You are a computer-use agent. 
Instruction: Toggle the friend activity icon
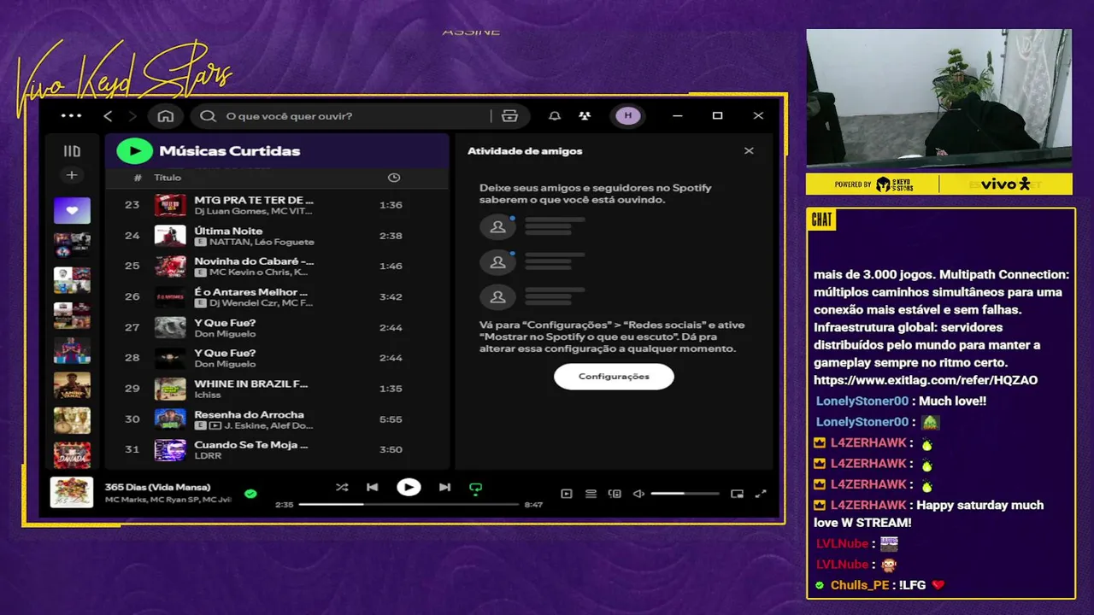(585, 116)
